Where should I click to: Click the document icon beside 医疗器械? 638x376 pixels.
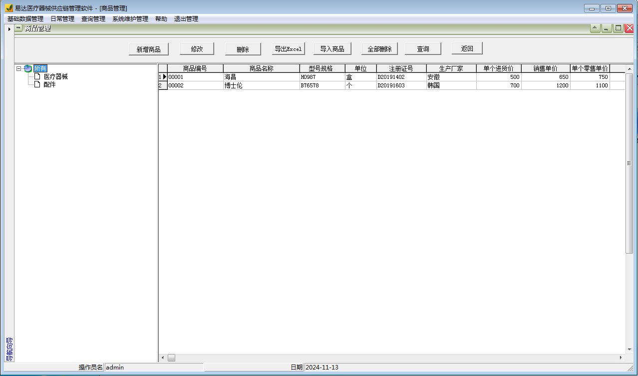point(37,76)
